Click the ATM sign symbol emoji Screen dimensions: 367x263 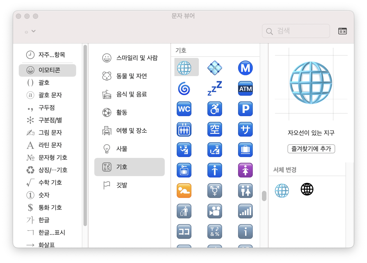[245, 88]
